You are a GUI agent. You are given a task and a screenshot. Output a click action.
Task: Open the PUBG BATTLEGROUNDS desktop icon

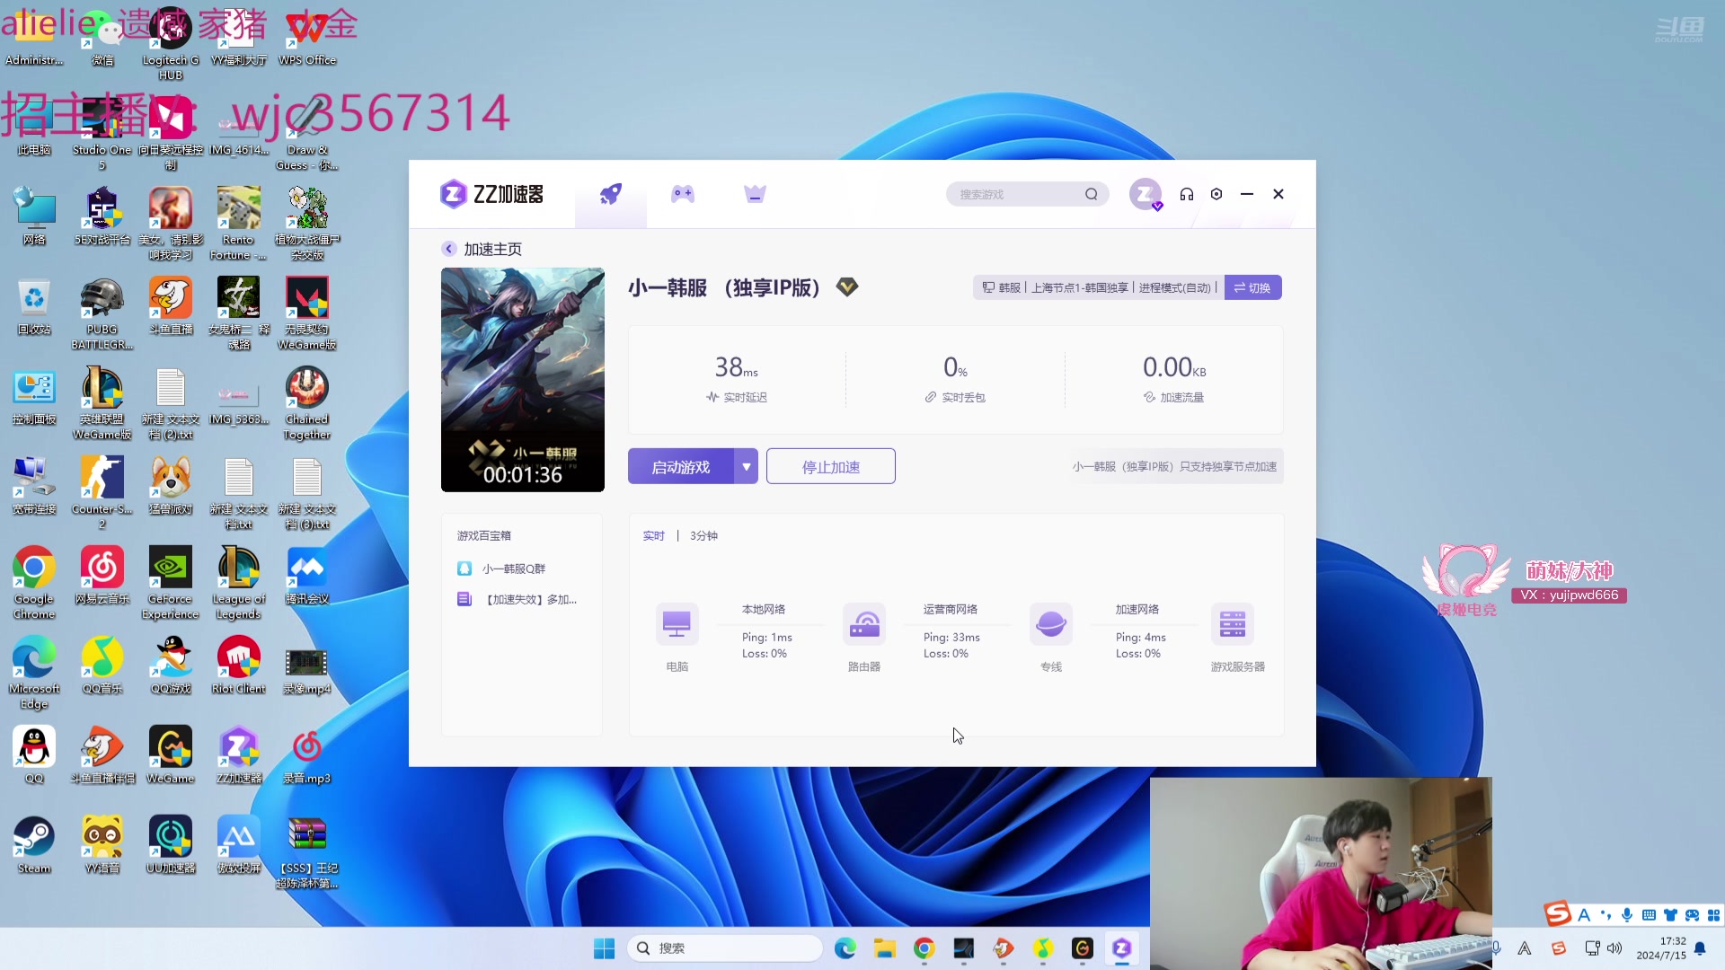[x=102, y=313]
